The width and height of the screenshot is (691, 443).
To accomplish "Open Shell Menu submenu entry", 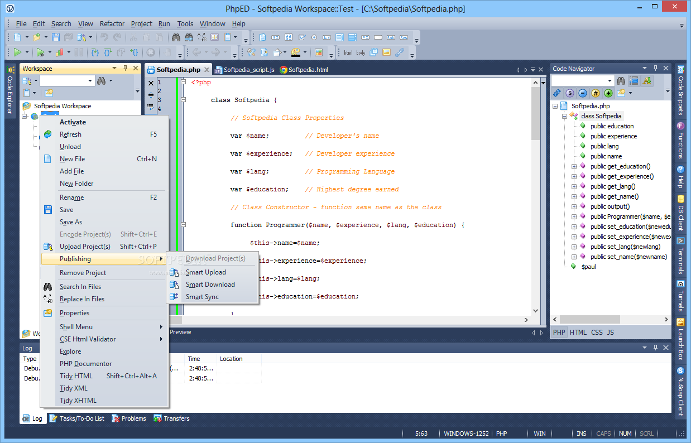I will pyautogui.click(x=104, y=327).
